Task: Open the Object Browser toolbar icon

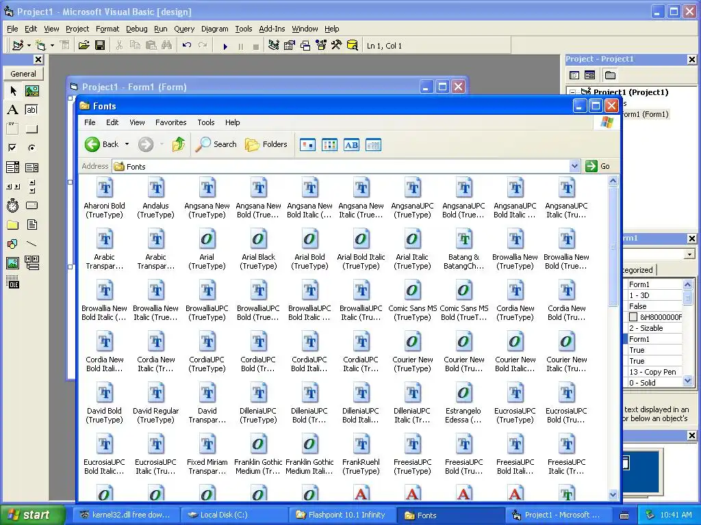Action: pos(321,46)
